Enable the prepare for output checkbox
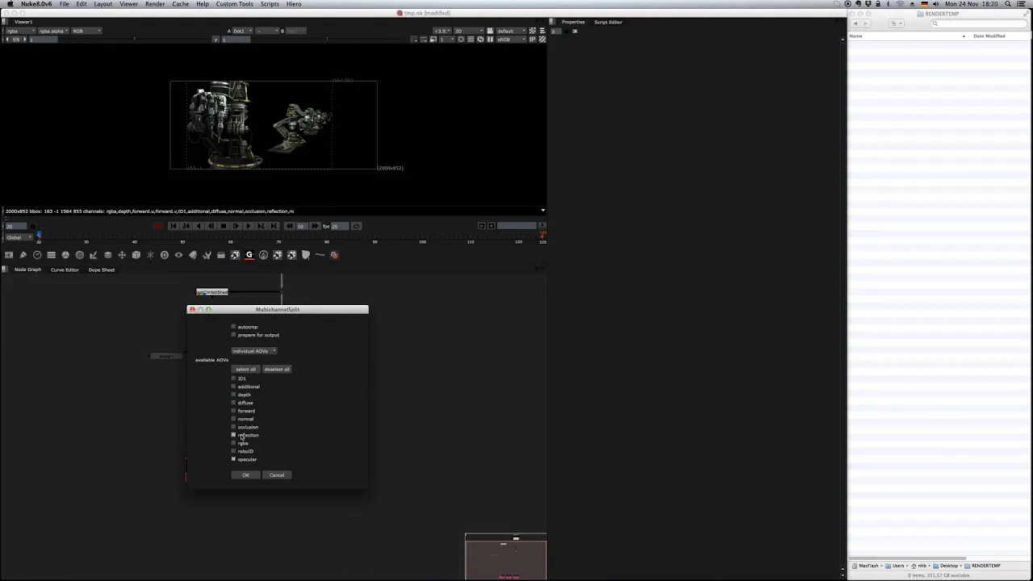 coord(234,335)
